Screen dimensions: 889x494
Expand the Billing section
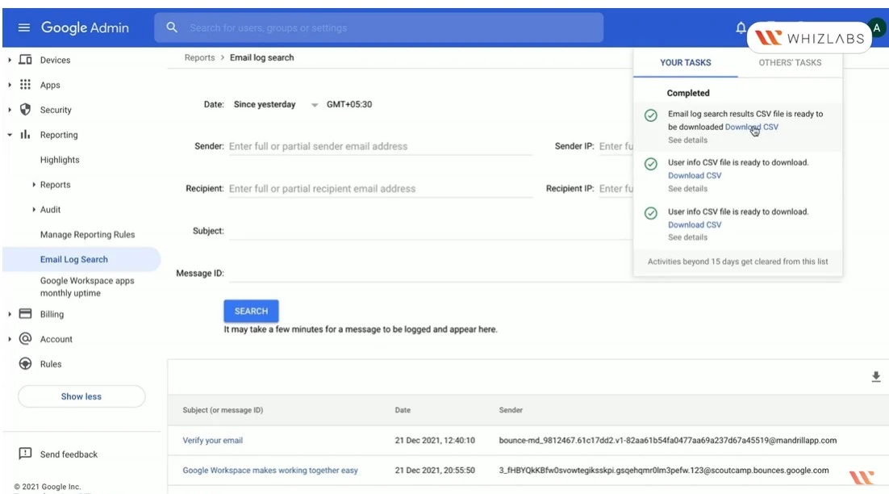point(10,314)
